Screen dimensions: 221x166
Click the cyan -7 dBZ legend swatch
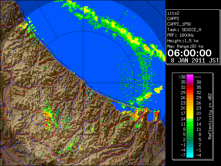point(190,155)
